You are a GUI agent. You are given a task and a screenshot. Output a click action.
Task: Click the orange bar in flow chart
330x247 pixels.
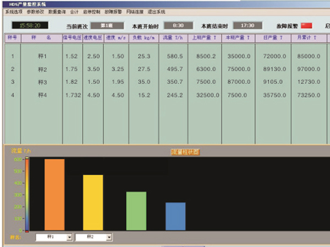pyautogui.click(x=54, y=195)
